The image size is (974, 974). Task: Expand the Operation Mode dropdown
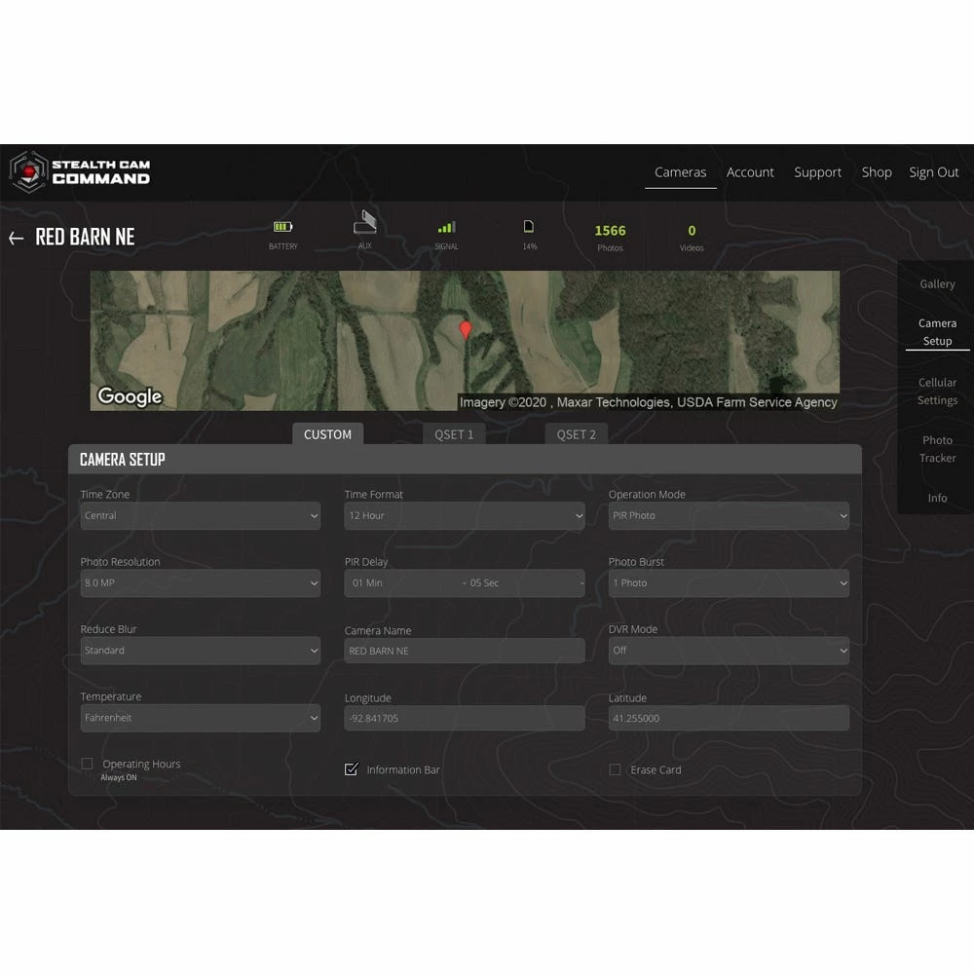coord(728,516)
